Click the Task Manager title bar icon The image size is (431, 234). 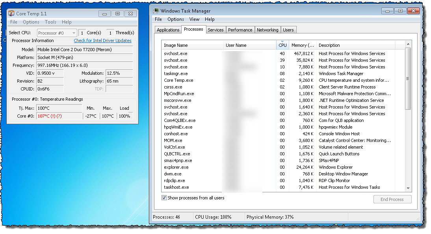click(x=156, y=11)
